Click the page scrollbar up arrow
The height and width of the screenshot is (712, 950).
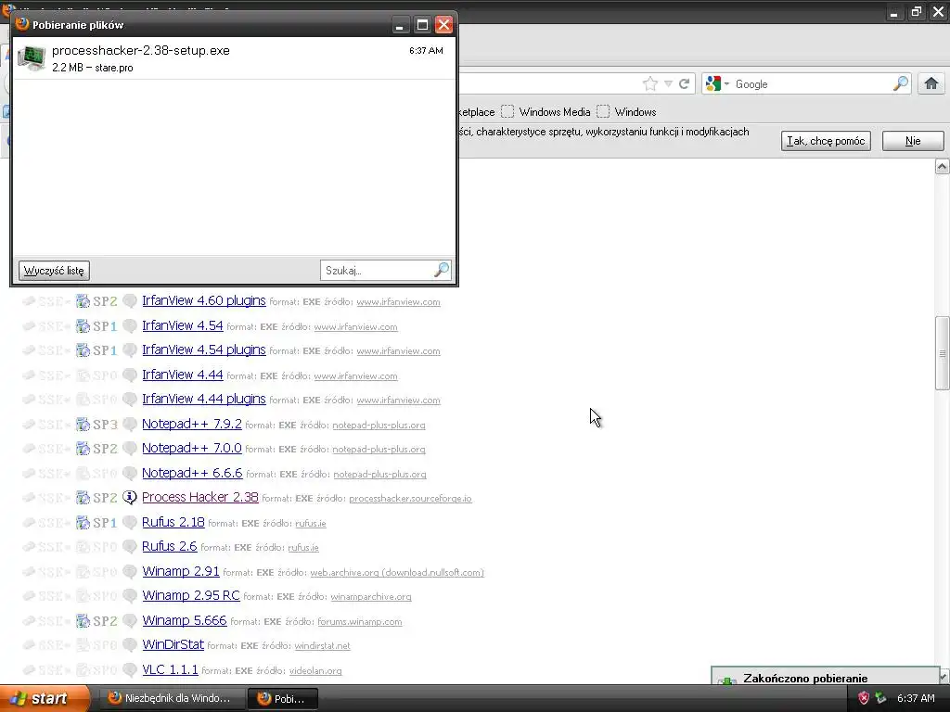click(943, 166)
